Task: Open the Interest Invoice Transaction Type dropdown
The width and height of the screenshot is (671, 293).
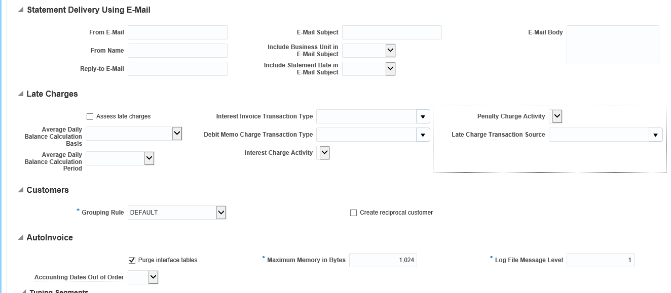Action: pos(423,116)
